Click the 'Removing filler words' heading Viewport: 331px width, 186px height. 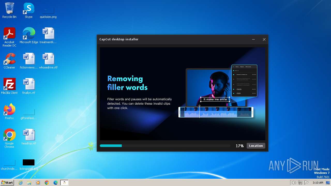pos(127,83)
